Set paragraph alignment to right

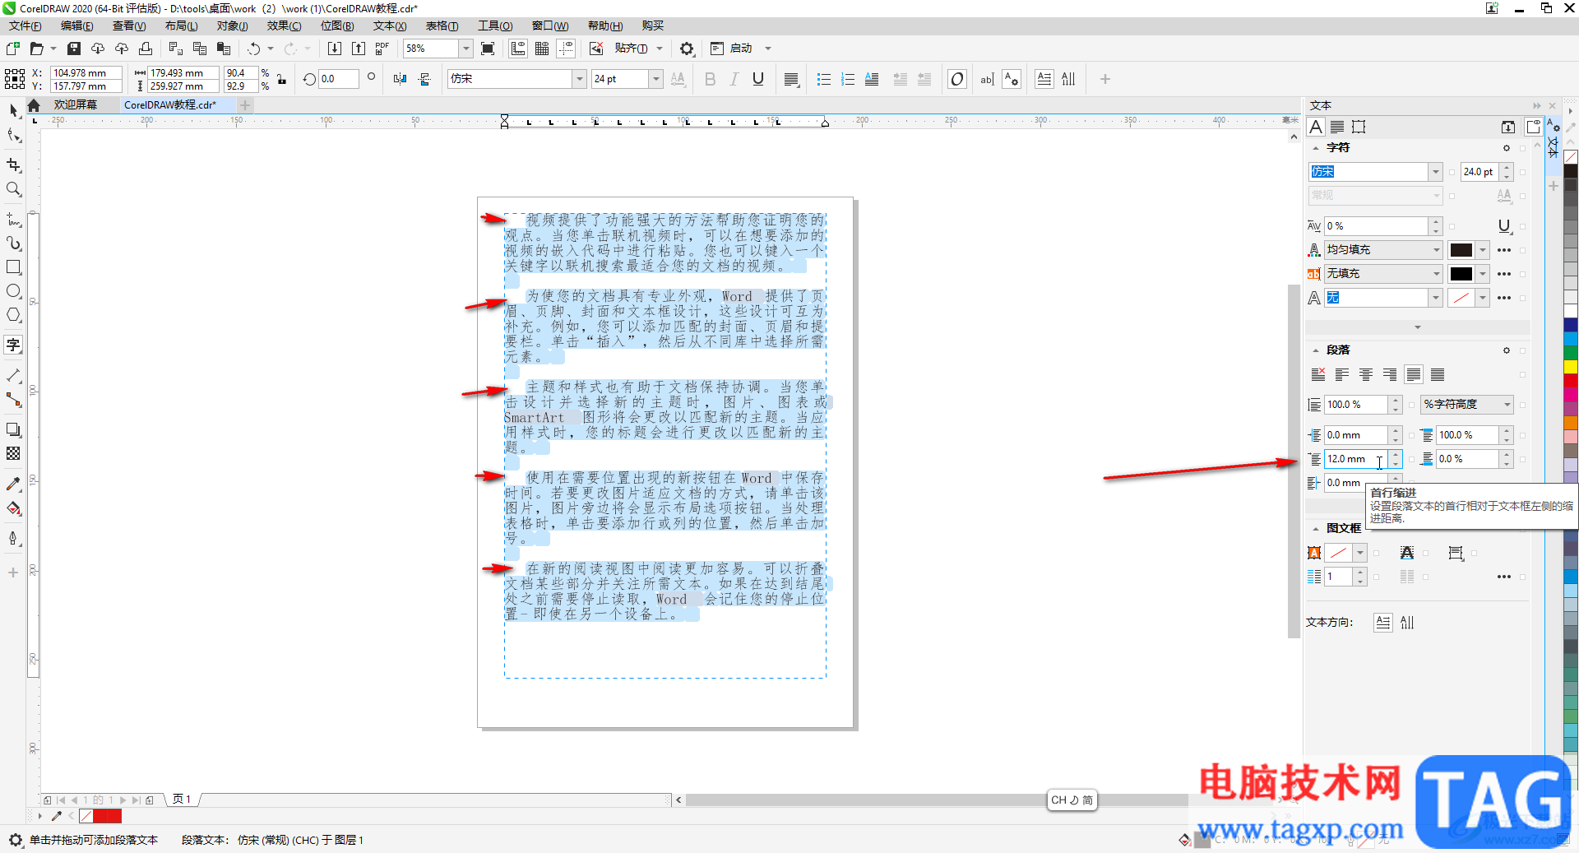pos(1390,375)
